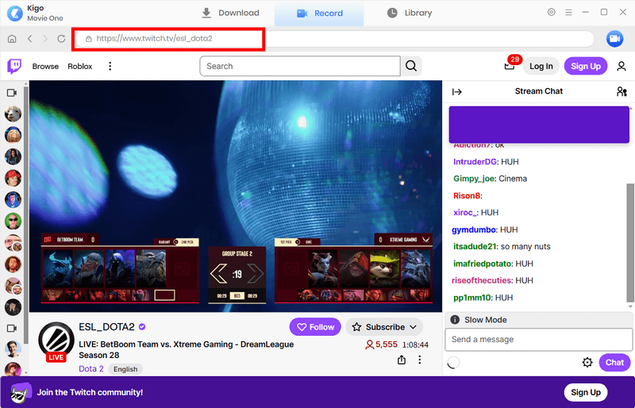635x408 pixels.
Task: Open the chat community users icon
Action: pyautogui.click(x=622, y=91)
